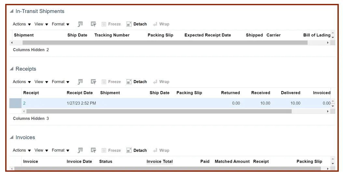Click Export to Excel icon in Receipts toolbar

(80, 82)
